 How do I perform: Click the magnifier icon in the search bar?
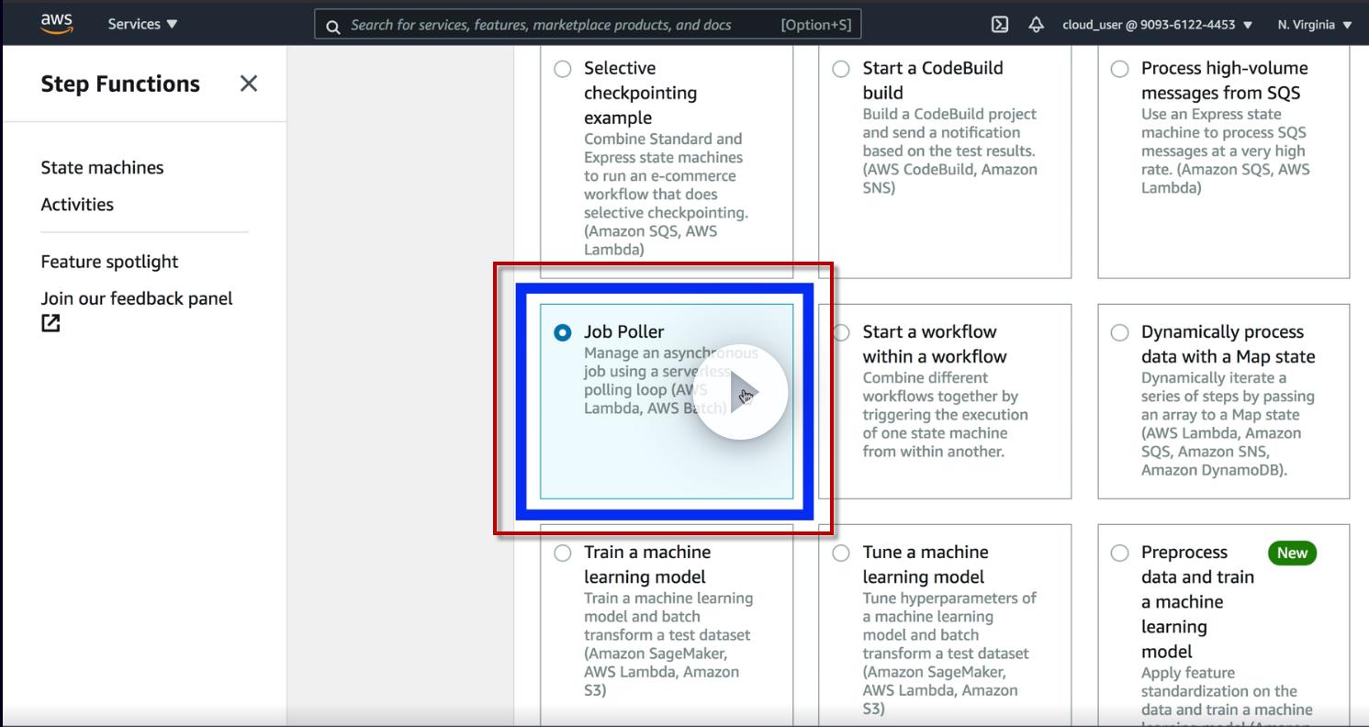(333, 26)
